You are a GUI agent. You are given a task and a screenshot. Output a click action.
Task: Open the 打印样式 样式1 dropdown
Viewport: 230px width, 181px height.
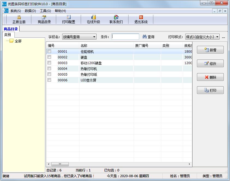tap(202, 37)
